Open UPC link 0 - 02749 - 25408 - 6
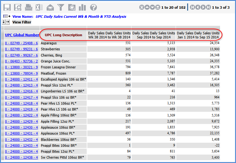The image size is (236, 163). click(x=21, y=43)
